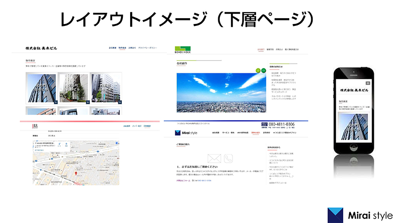
Task: Click the purple お問合せフォーム link
Action: (x=183, y=180)
